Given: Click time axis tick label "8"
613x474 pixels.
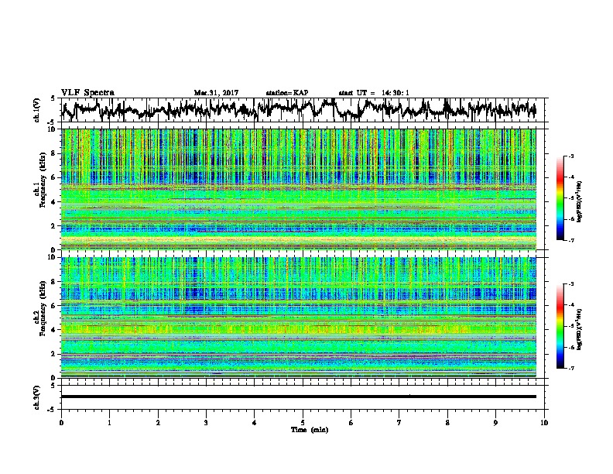Looking at the screenshot, I should [447, 423].
